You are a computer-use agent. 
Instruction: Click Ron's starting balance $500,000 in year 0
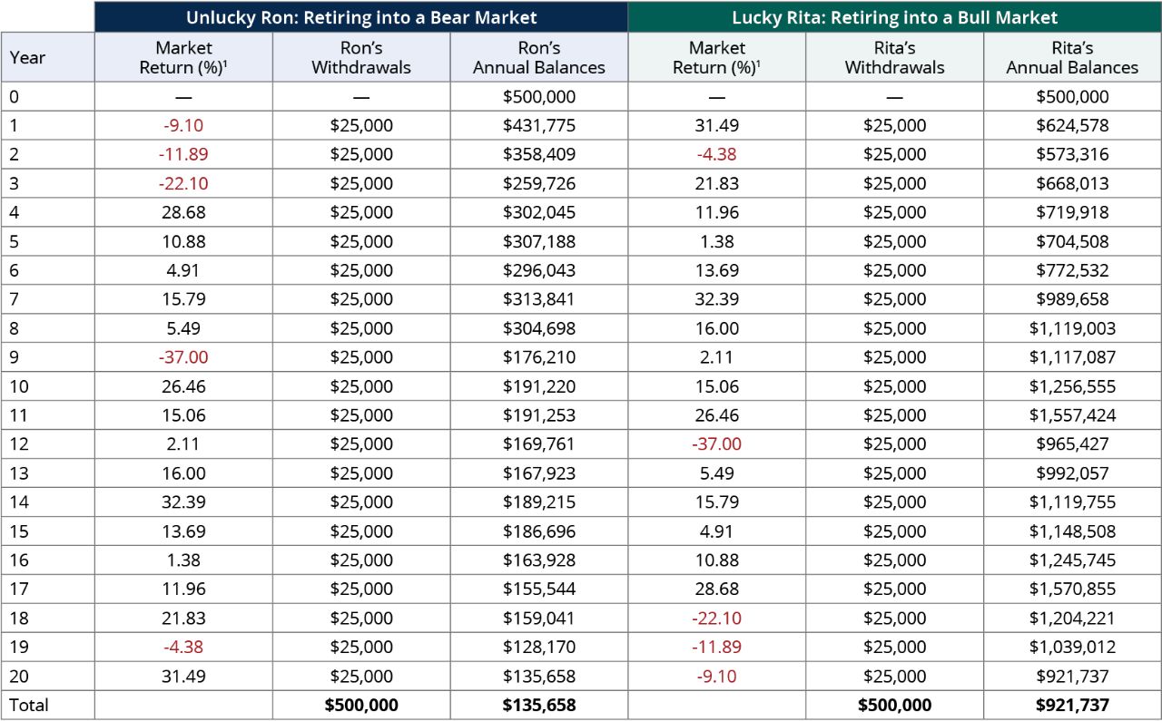click(x=539, y=96)
